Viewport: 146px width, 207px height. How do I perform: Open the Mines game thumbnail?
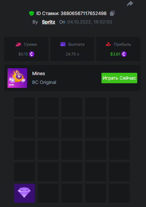(x=17, y=78)
